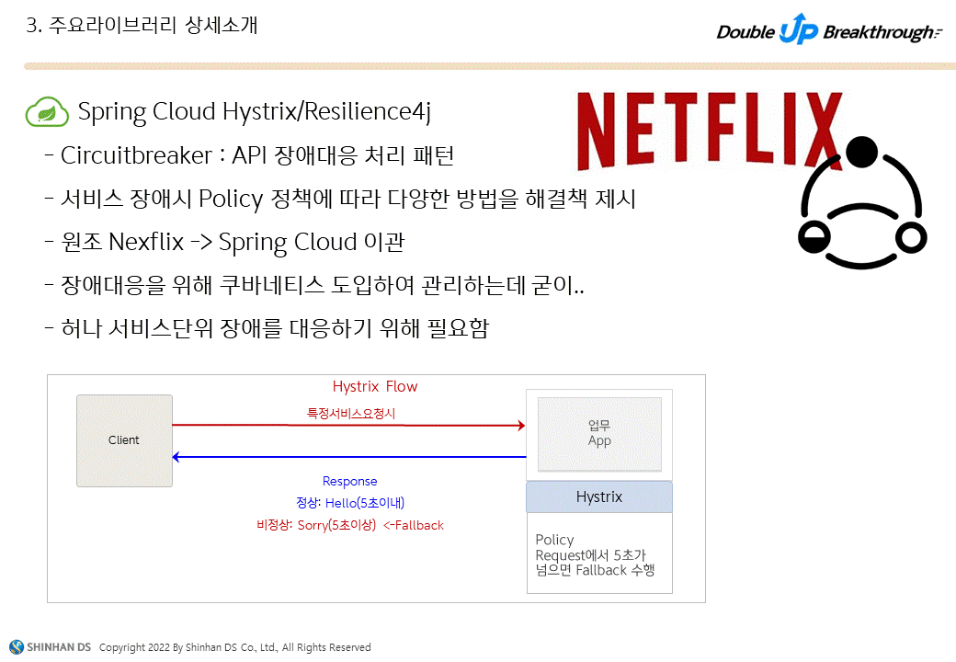The height and width of the screenshot is (662, 956).
Task: Click the 'SHINHAN DS' footer text
Action: click(59, 646)
